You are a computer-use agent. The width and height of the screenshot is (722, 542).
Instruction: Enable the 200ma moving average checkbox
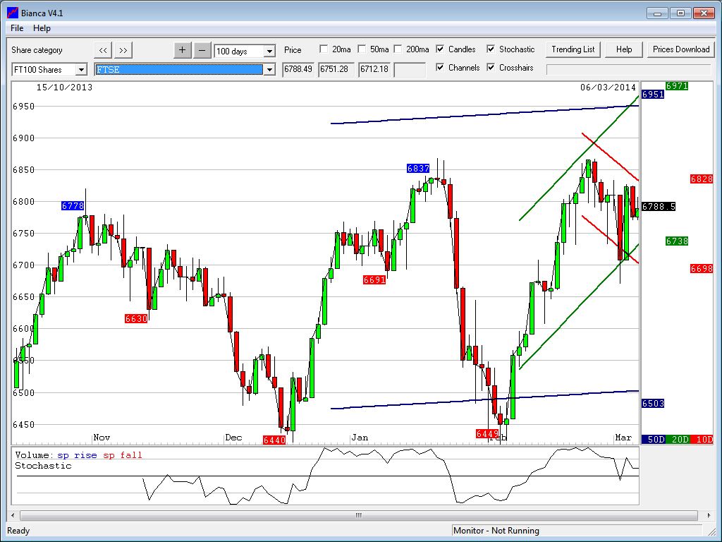(x=398, y=49)
